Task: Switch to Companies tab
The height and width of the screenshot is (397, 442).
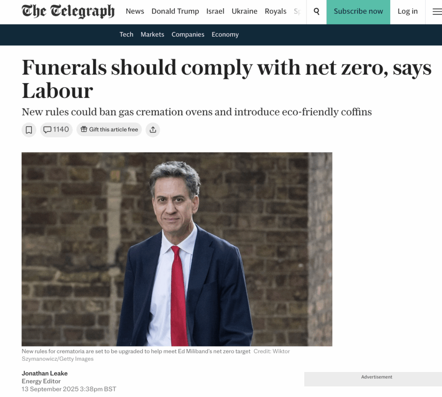Action: [x=188, y=34]
